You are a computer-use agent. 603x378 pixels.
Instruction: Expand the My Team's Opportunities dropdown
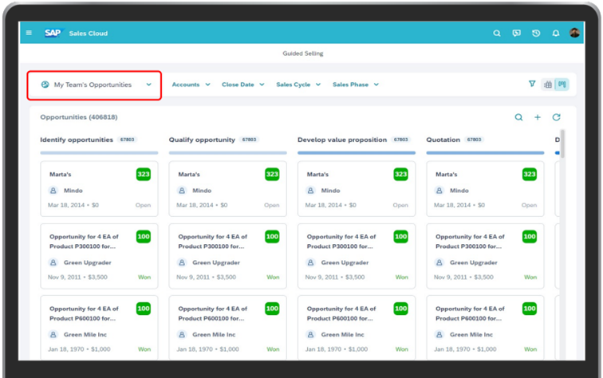click(x=95, y=85)
